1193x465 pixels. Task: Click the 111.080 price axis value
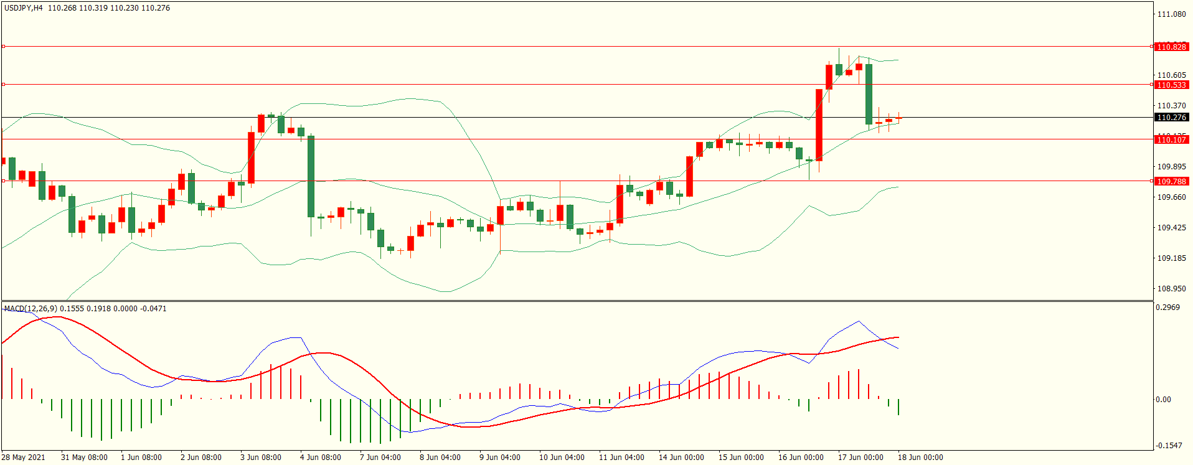1171,14
